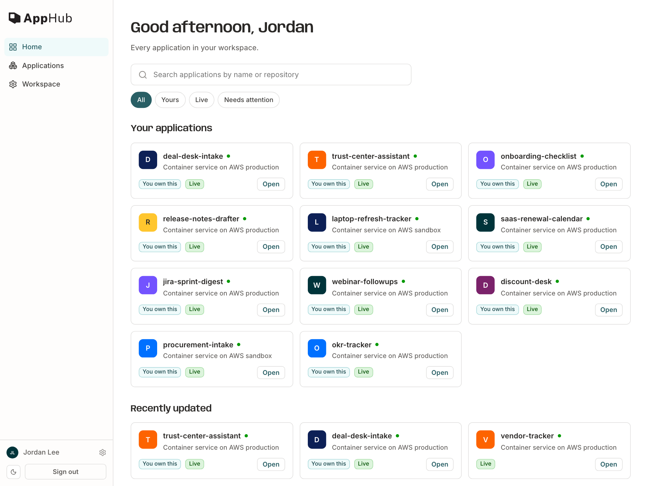648x486 pixels.
Task: Select the Applications cubes icon in sidebar
Action: pyautogui.click(x=13, y=66)
